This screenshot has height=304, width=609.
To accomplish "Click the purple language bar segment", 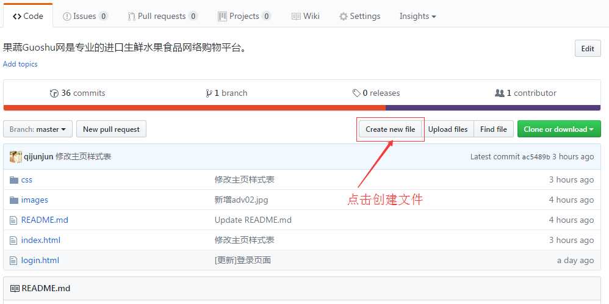I will click(x=493, y=107).
